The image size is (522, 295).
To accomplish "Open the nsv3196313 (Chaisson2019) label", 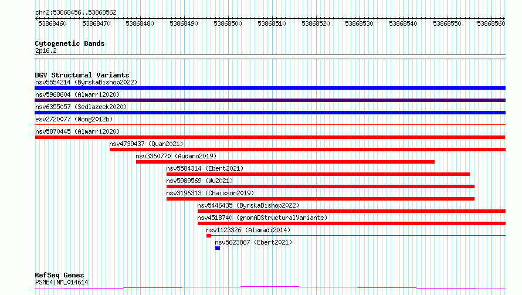I will 210,193.
